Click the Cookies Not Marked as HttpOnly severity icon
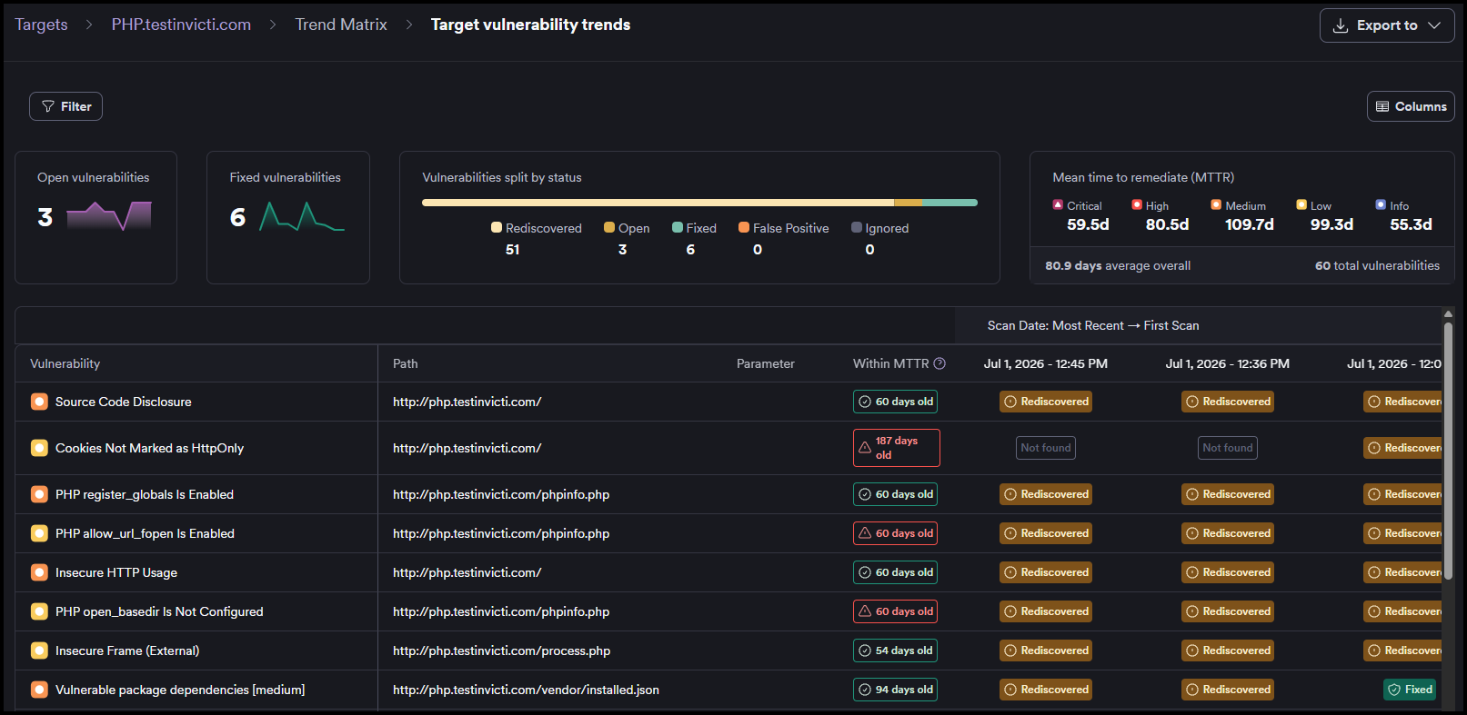Viewport: 1467px width, 715px height. pyautogui.click(x=39, y=448)
